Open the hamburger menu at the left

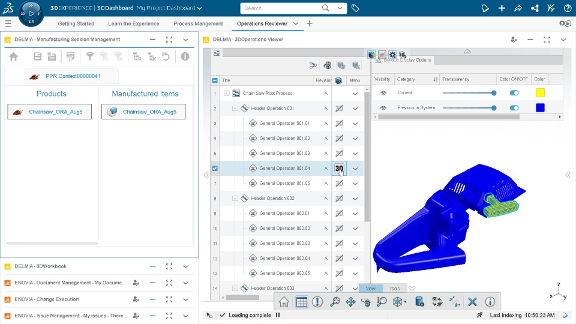point(8,23)
